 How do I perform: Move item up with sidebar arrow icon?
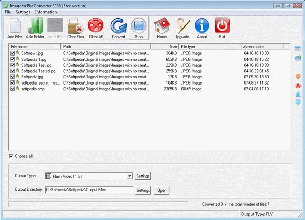tap(298, 94)
